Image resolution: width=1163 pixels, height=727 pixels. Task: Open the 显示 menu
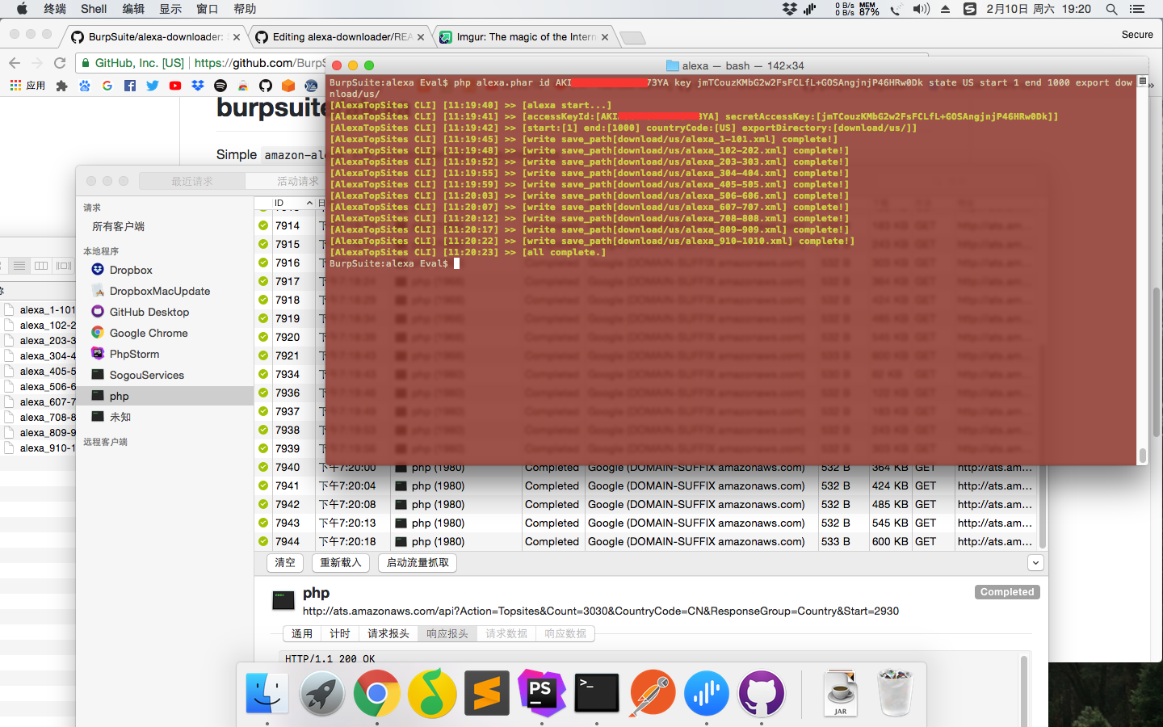[x=170, y=9]
